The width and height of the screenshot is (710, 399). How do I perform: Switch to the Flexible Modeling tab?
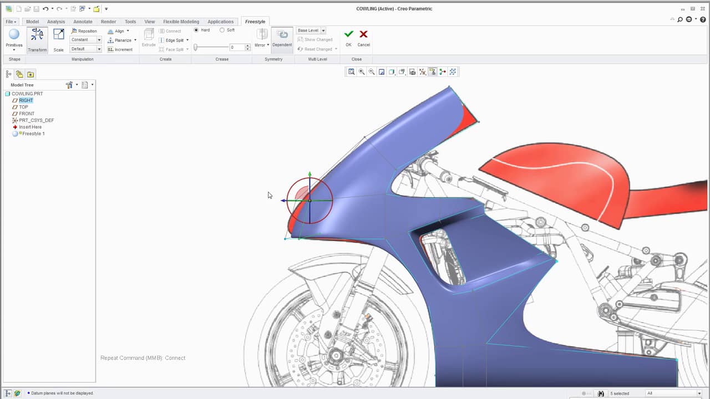(181, 22)
